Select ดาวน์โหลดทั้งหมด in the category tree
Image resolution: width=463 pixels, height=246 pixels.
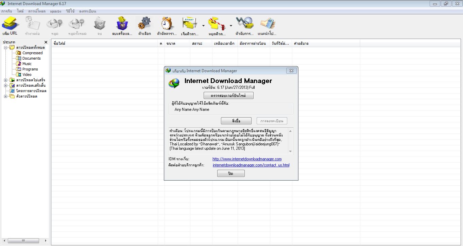[x=30, y=47]
